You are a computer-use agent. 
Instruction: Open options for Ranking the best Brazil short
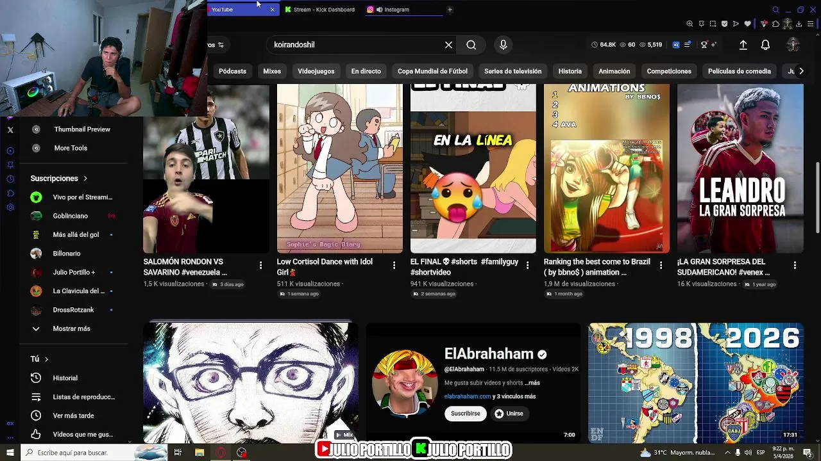click(661, 265)
